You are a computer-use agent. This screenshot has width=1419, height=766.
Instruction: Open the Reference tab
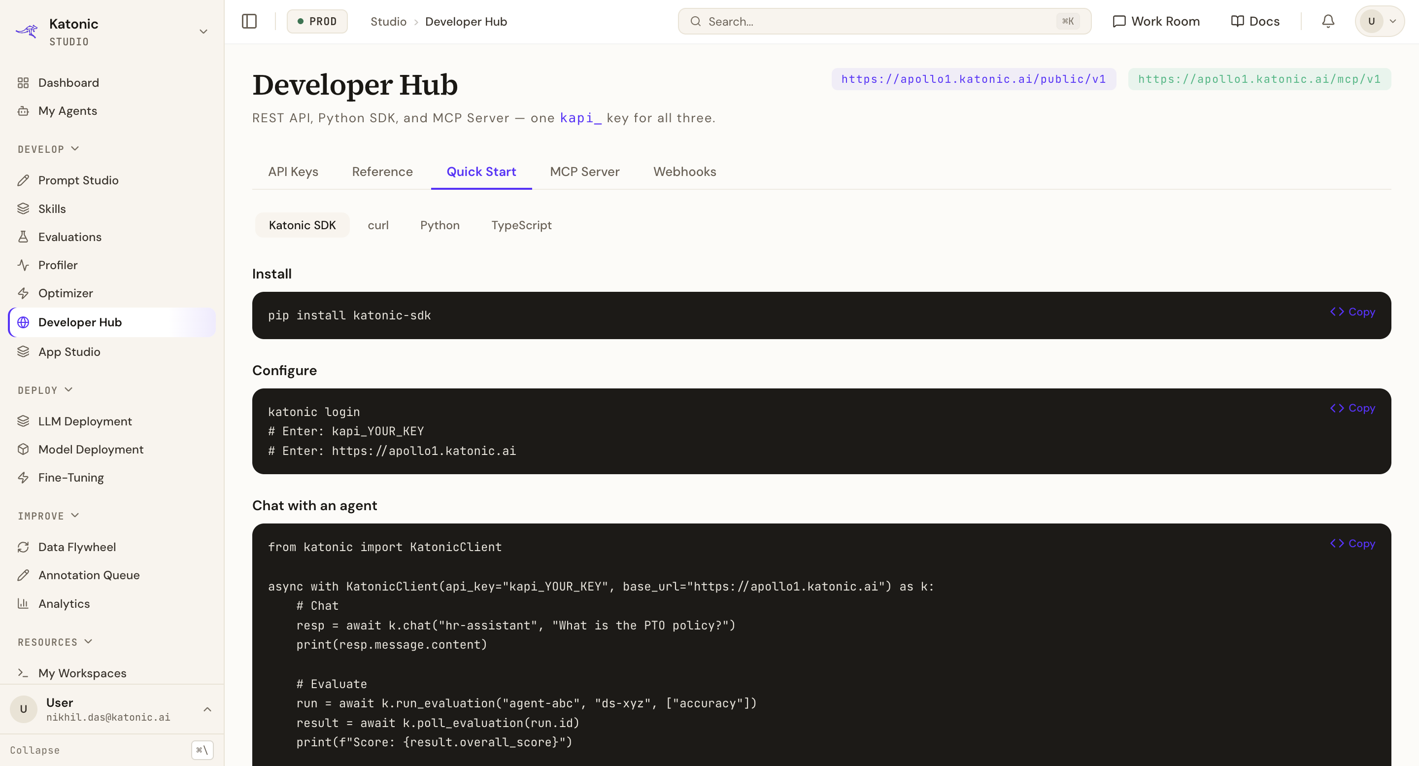382,172
